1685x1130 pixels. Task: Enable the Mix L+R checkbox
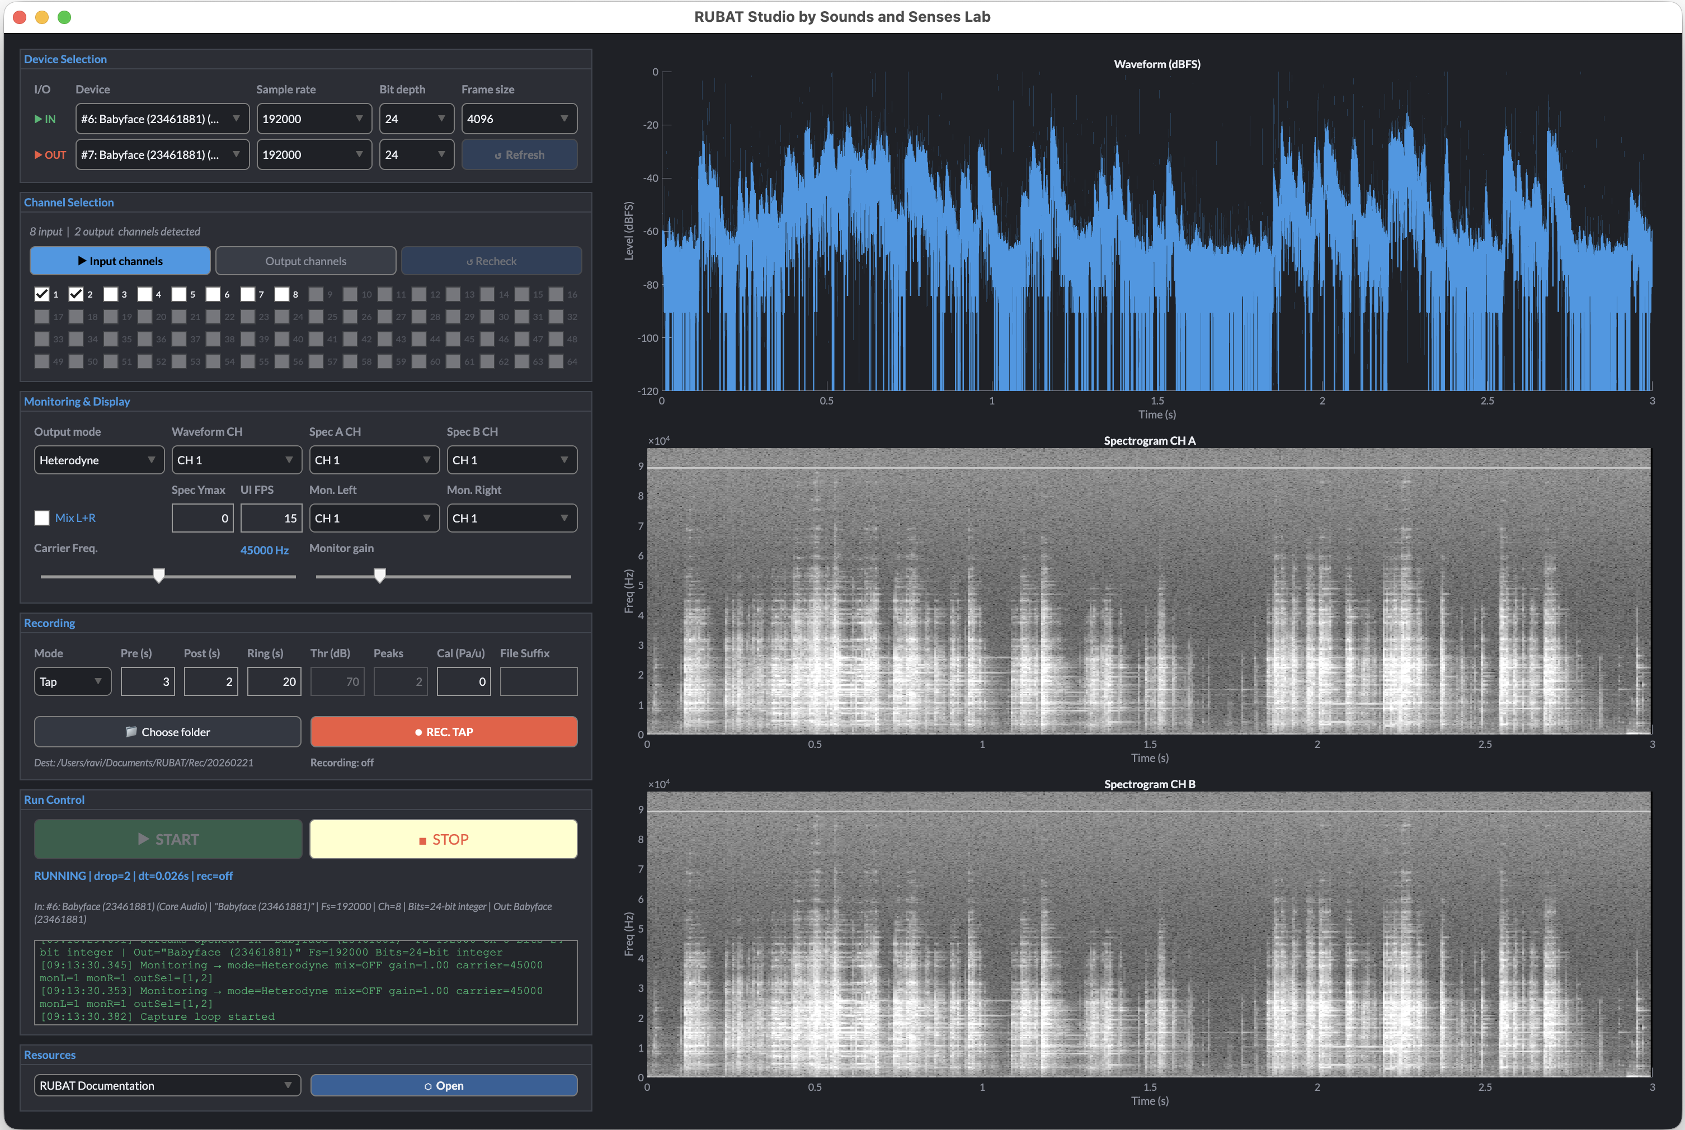pos(42,517)
